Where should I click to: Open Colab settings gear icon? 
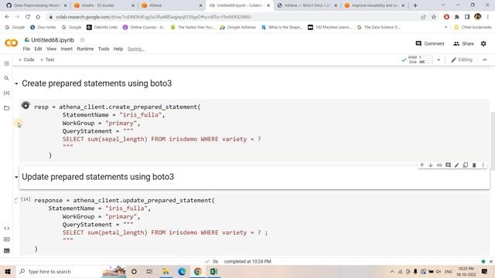[x=483, y=43]
